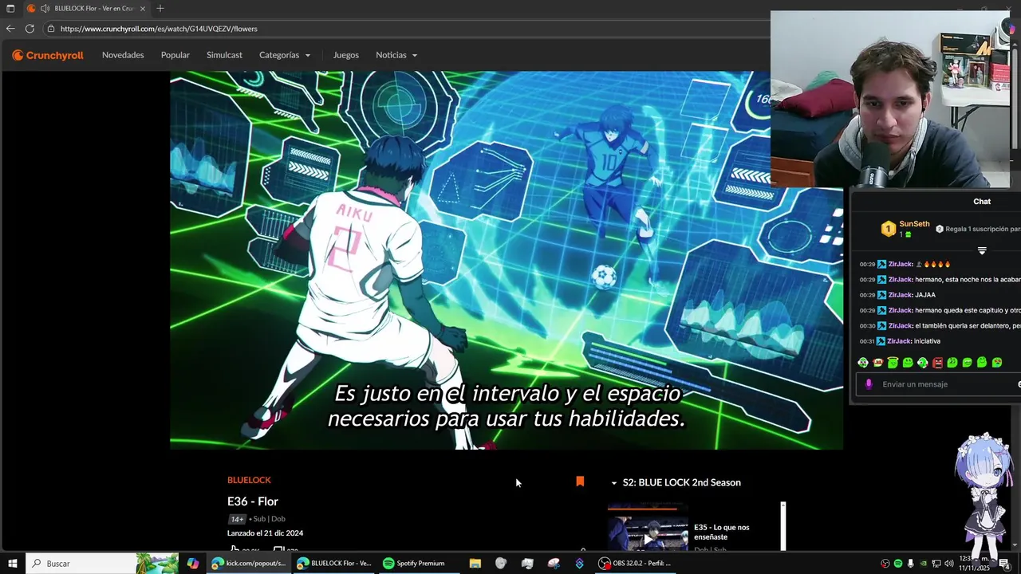
Task: Click the gold rank 1 badge
Action: point(888,230)
